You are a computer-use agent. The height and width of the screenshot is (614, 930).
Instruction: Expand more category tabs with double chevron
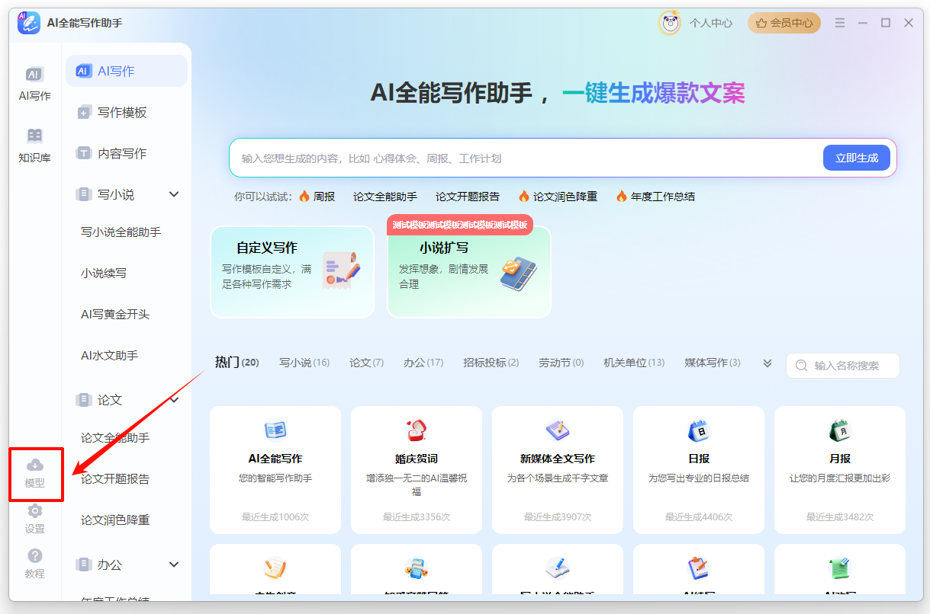[x=767, y=363]
